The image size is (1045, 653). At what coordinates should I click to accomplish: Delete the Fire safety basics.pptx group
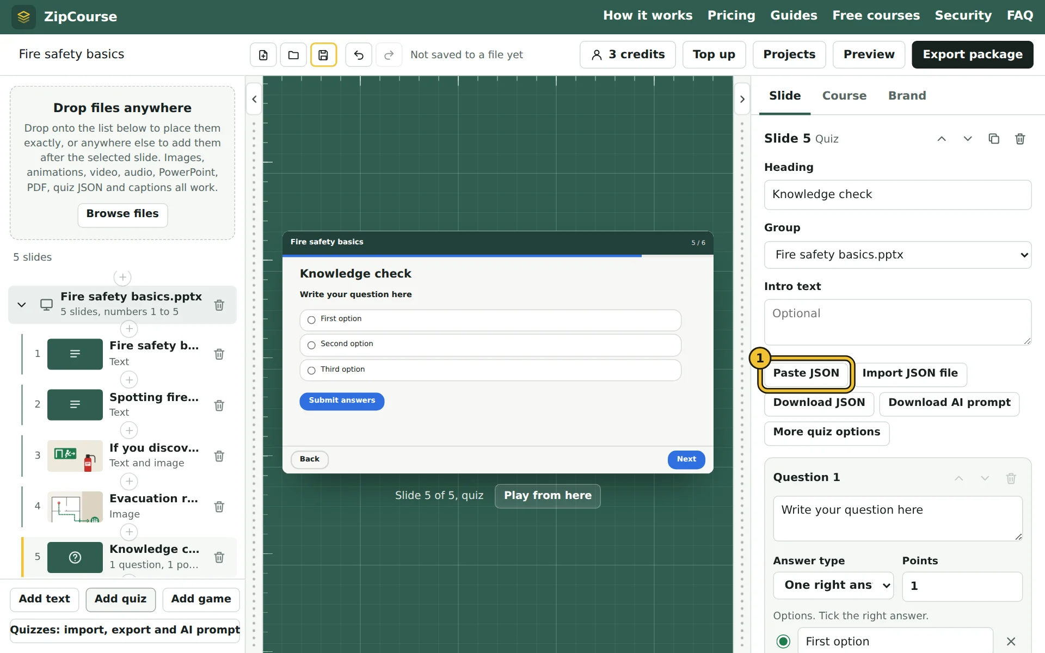point(219,305)
